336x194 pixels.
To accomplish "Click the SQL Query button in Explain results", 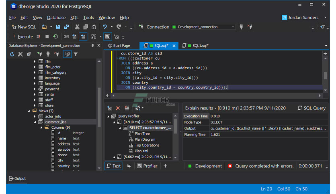I will coord(311,108).
